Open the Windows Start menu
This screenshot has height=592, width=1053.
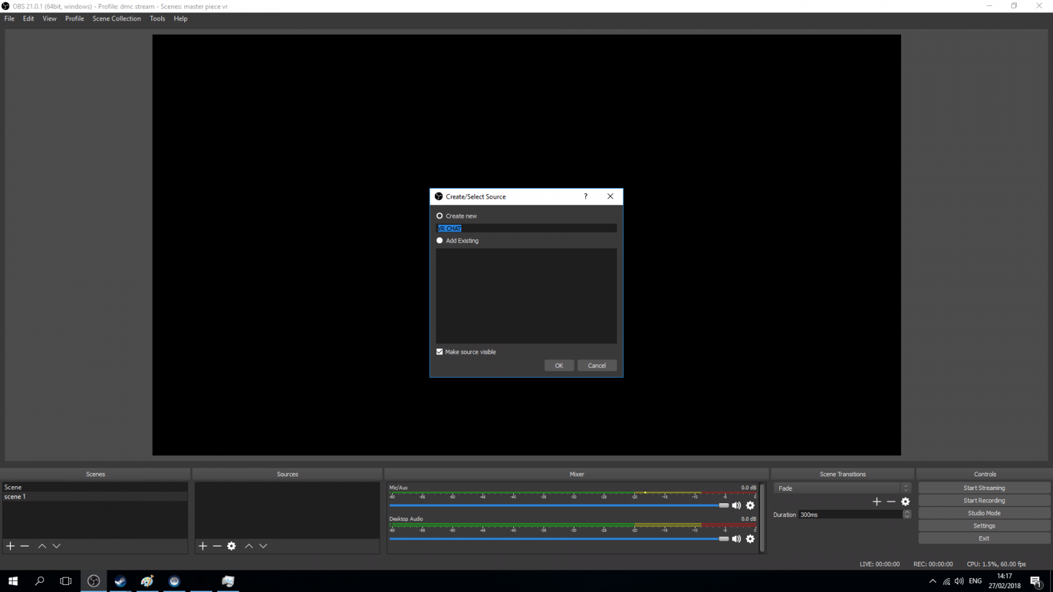pyautogui.click(x=13, y=581)
